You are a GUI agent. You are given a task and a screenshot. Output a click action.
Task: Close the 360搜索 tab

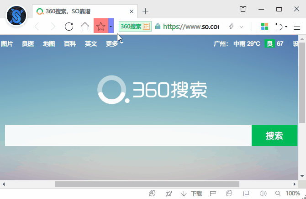tap(132, 11)
